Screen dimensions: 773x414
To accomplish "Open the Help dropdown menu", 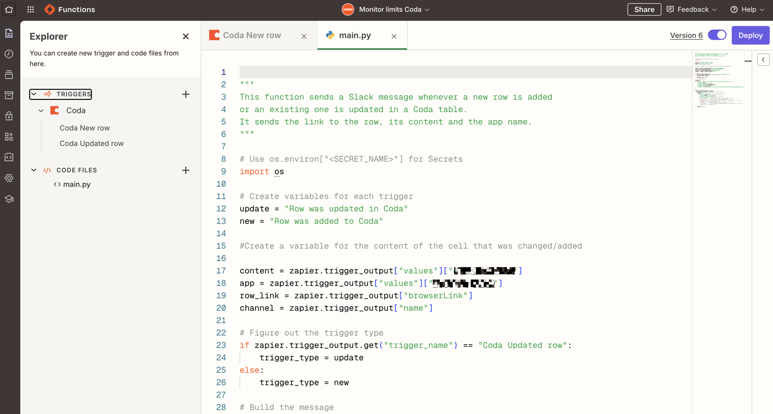I will click(x=747, y=9).
